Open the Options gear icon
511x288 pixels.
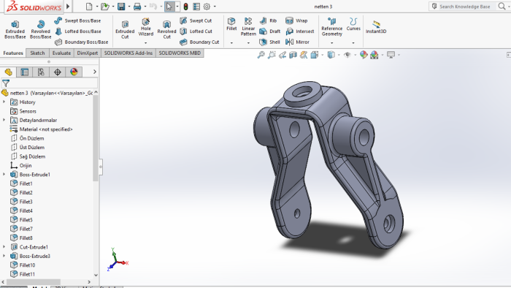pos(207,7)
